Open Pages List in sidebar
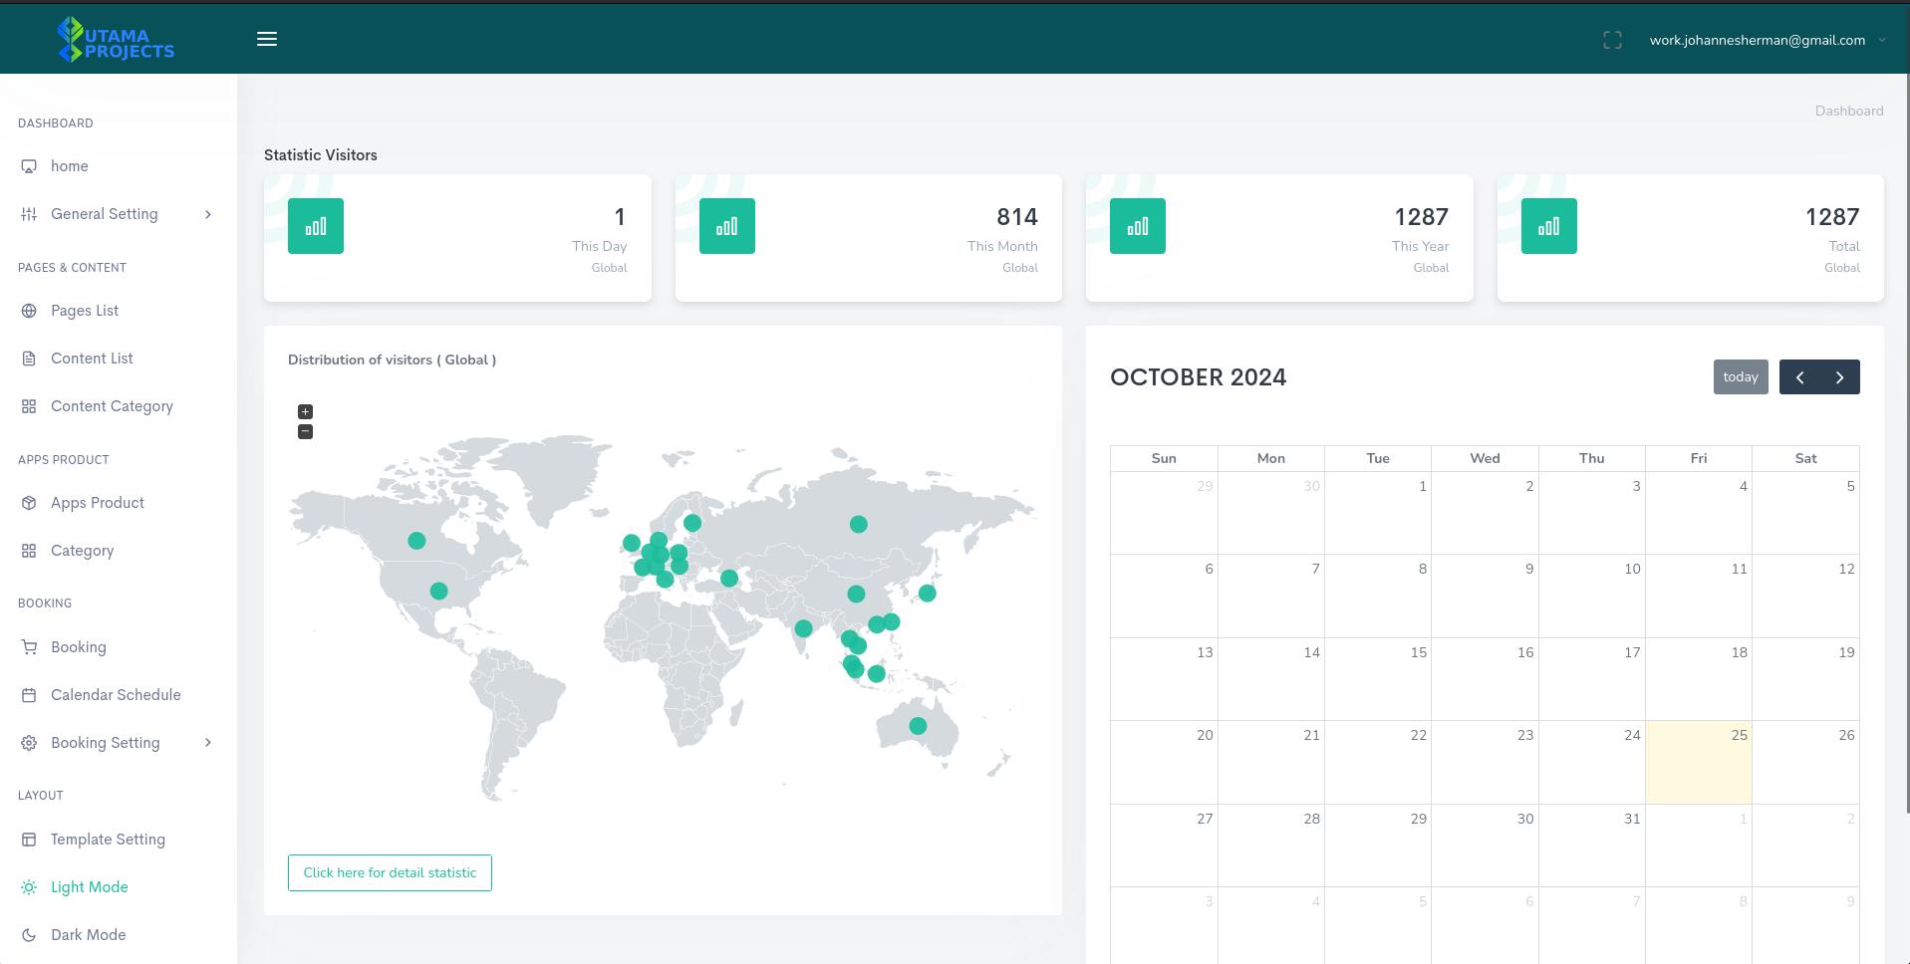 click(85, 311)
